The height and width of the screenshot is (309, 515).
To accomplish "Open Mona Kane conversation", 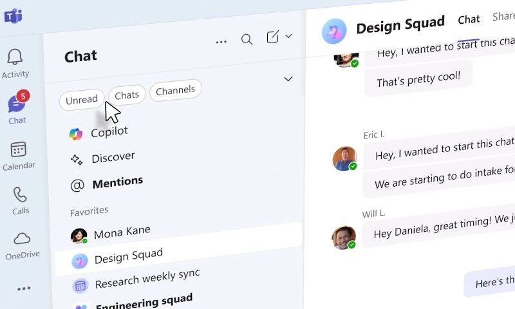I will [x=121, y=232].
